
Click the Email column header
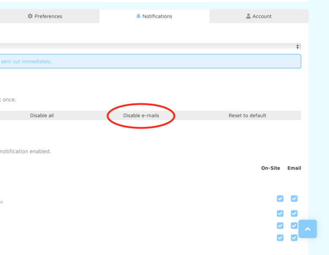tap(294, 168)
